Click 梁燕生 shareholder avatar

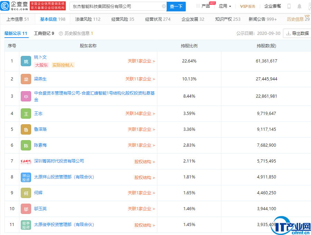pos(26,79)
